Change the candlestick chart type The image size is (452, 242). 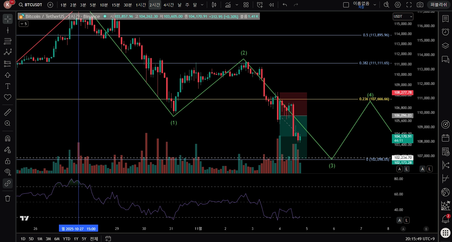point(214,5)
